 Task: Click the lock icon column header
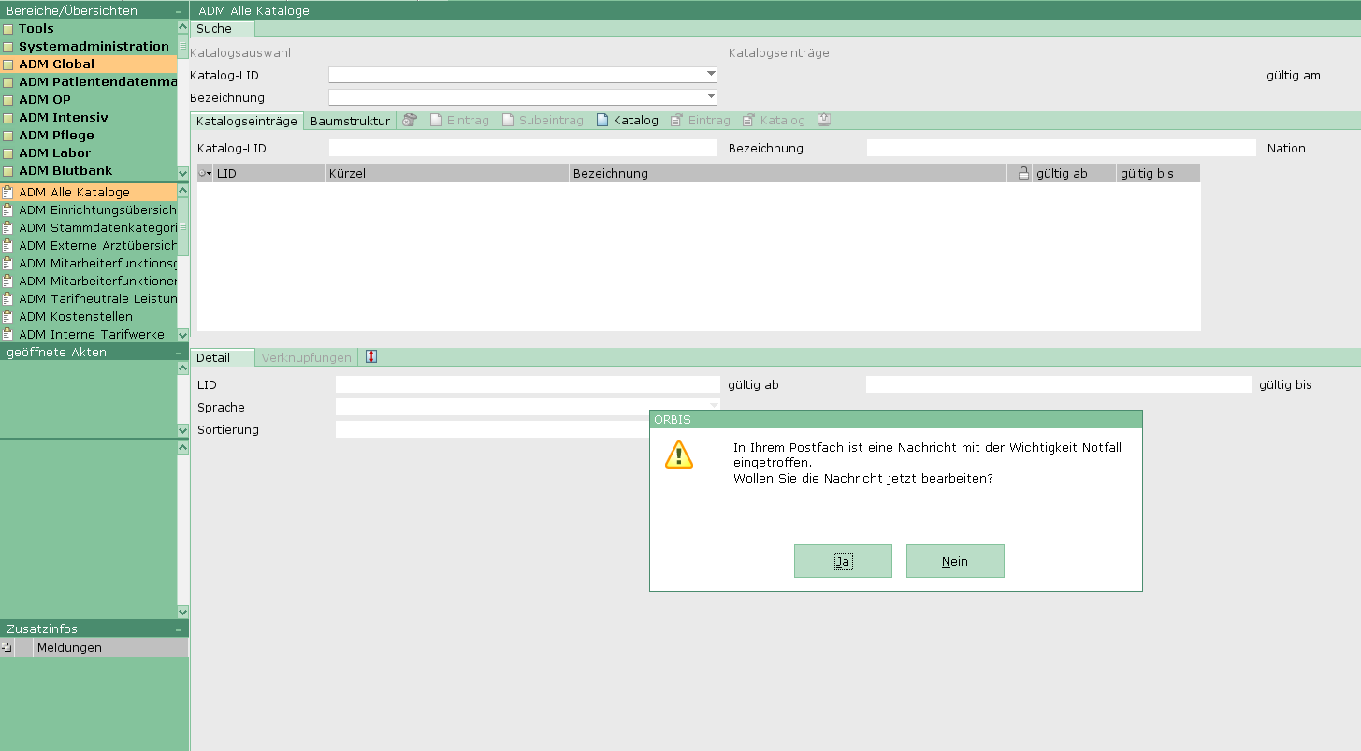[1023, 173]
